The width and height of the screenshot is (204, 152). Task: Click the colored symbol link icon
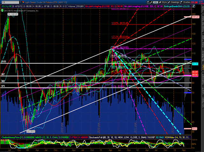23,2
